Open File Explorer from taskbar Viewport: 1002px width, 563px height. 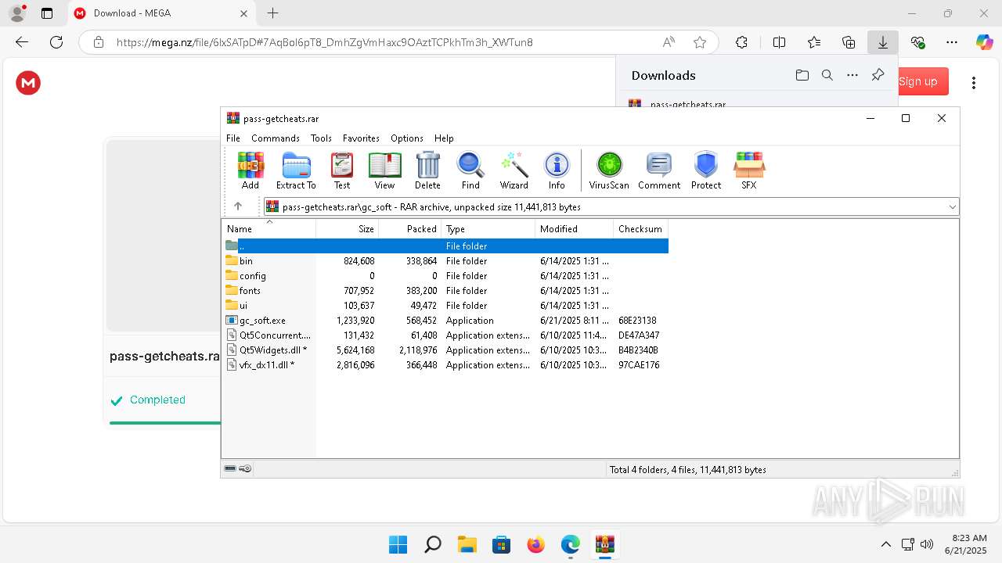[x=467, y=544]
